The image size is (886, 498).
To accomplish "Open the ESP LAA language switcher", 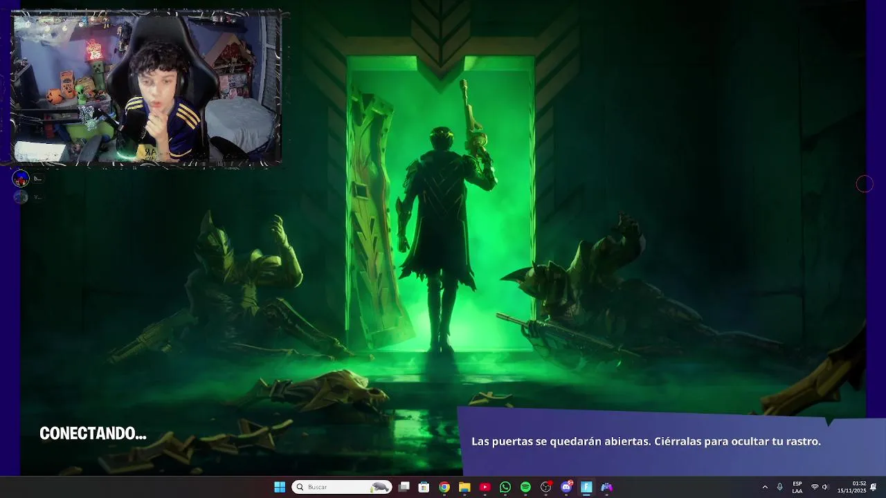I will click(x=797, y=487).
